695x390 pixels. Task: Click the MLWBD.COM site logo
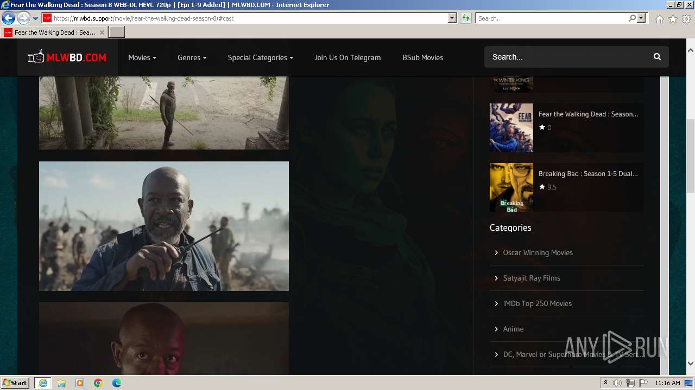[x=67, y=57]
